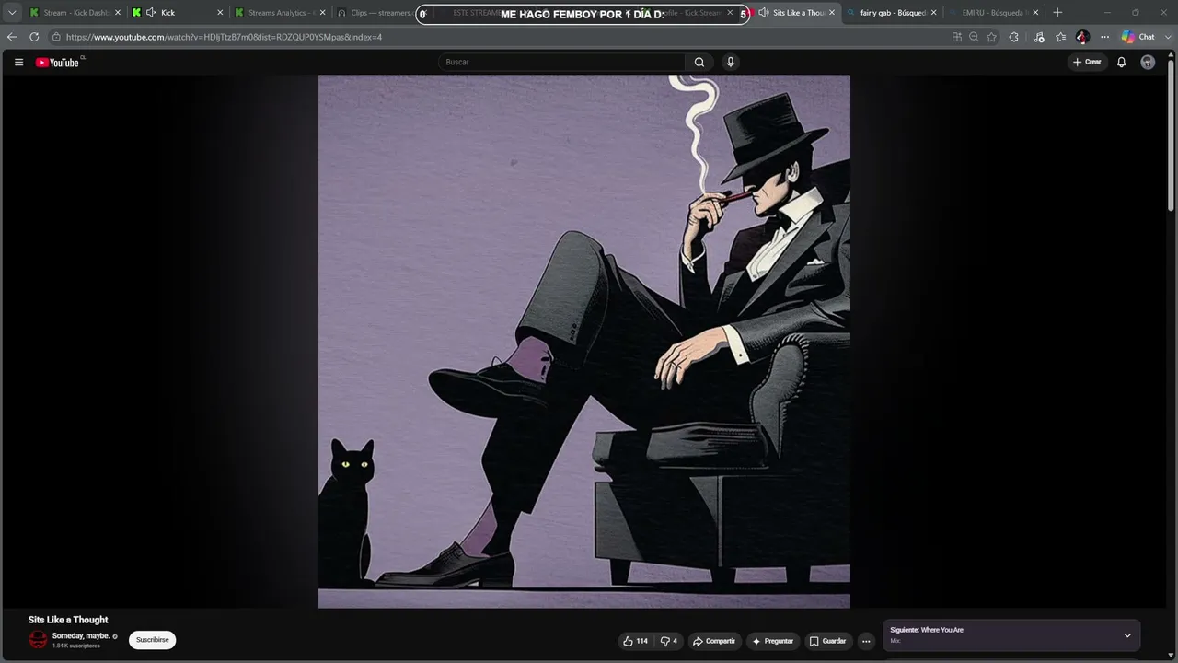The height and width of the screenshot is (663, 1178).
Task: Close the EMIRU - Búsqueda tab
Action: tap(1035, 13)
